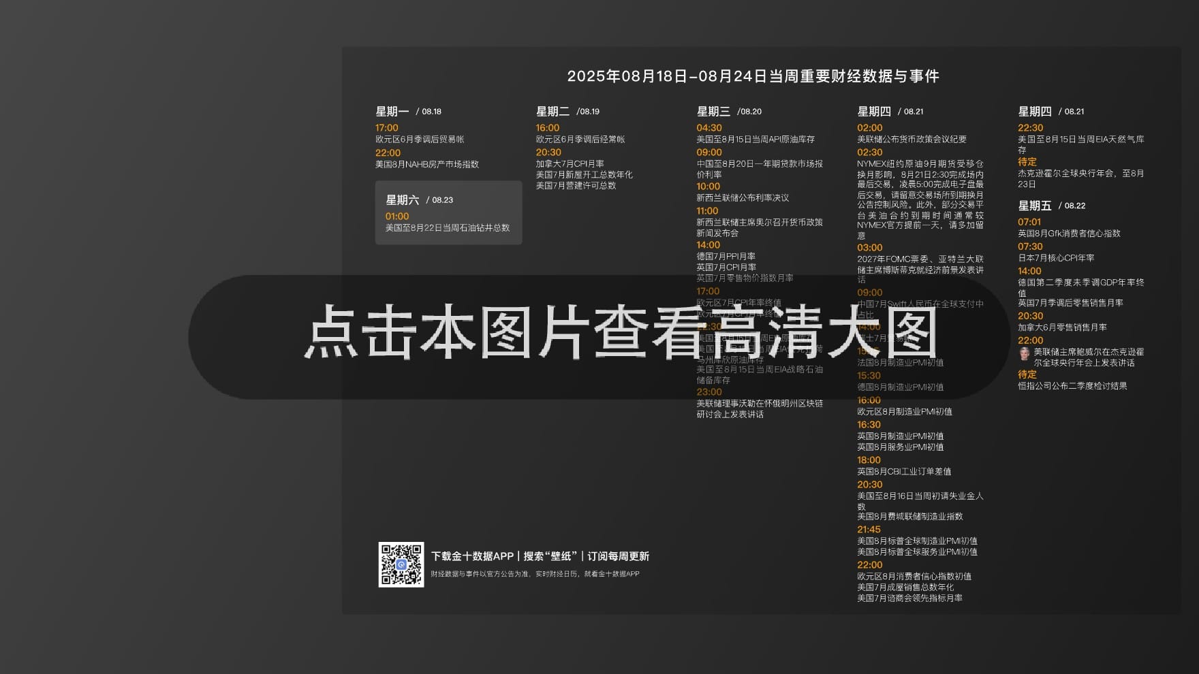
Task: Click the 星期一 08.18 day header
Action: (408, 112)
